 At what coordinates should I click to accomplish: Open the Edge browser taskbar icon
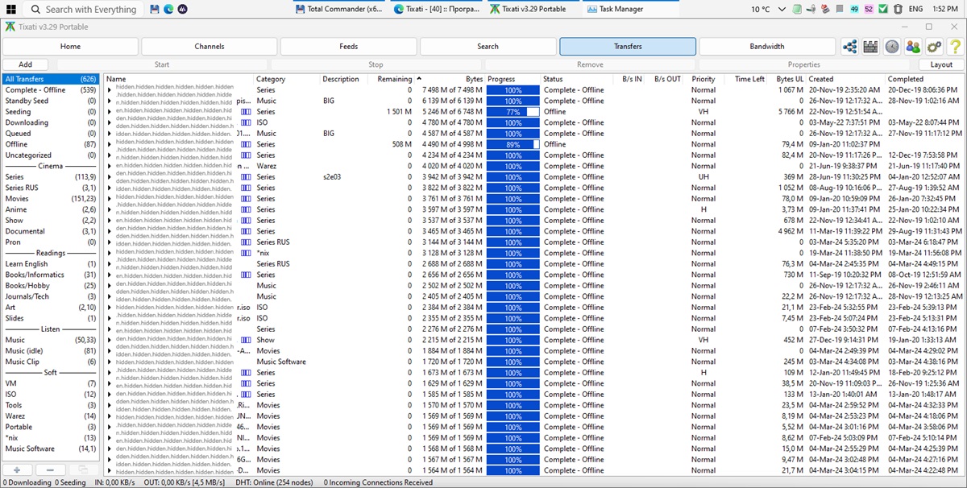(168, 10)
